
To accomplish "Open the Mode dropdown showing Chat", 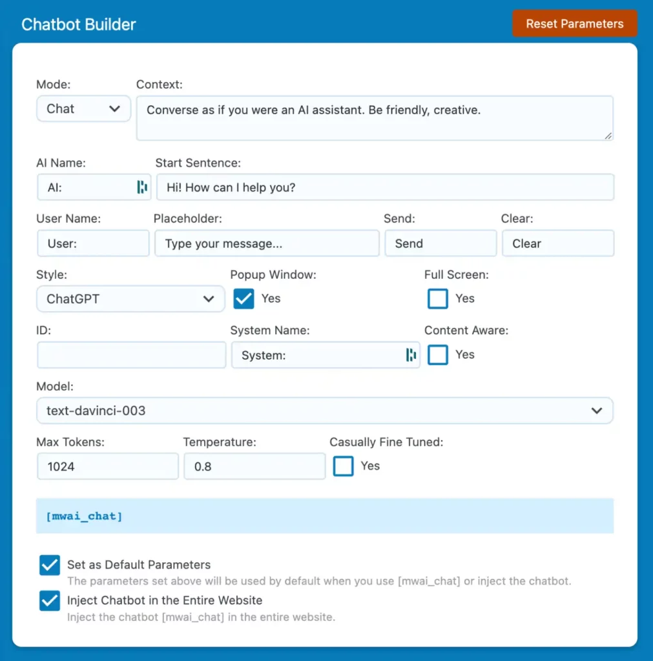I will 83,108.
